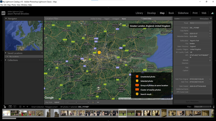Image resolution: width=216 pixels, height=121 pixels.
Task: Open the Photo menu
Action: [14, 5]
